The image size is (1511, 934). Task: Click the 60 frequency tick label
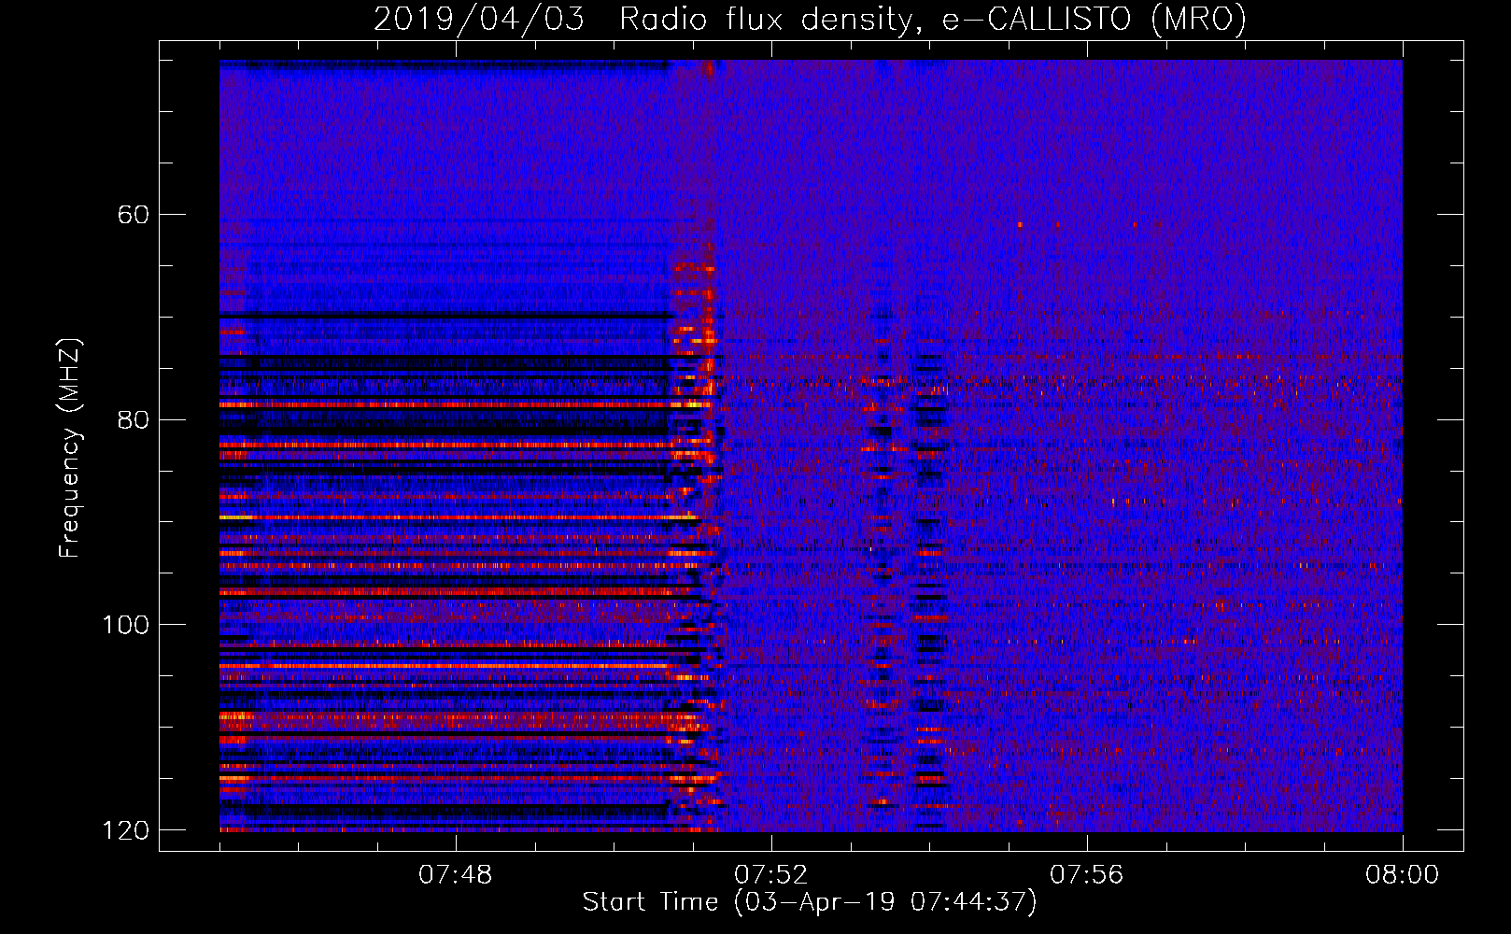(x=134, y=215)
